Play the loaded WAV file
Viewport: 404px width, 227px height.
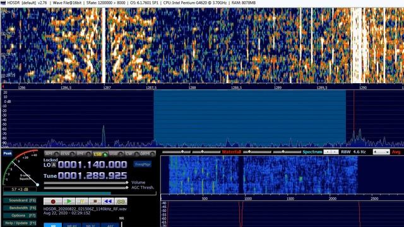[69, 201]
